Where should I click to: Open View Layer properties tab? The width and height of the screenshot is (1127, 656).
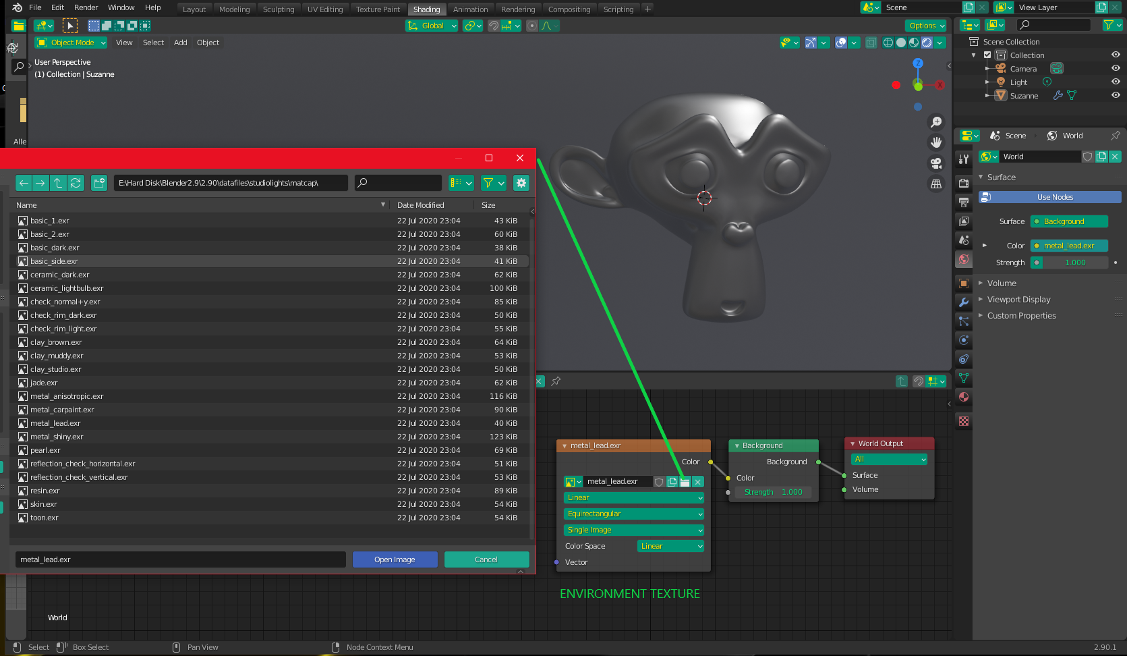click(x=964, y=221)
